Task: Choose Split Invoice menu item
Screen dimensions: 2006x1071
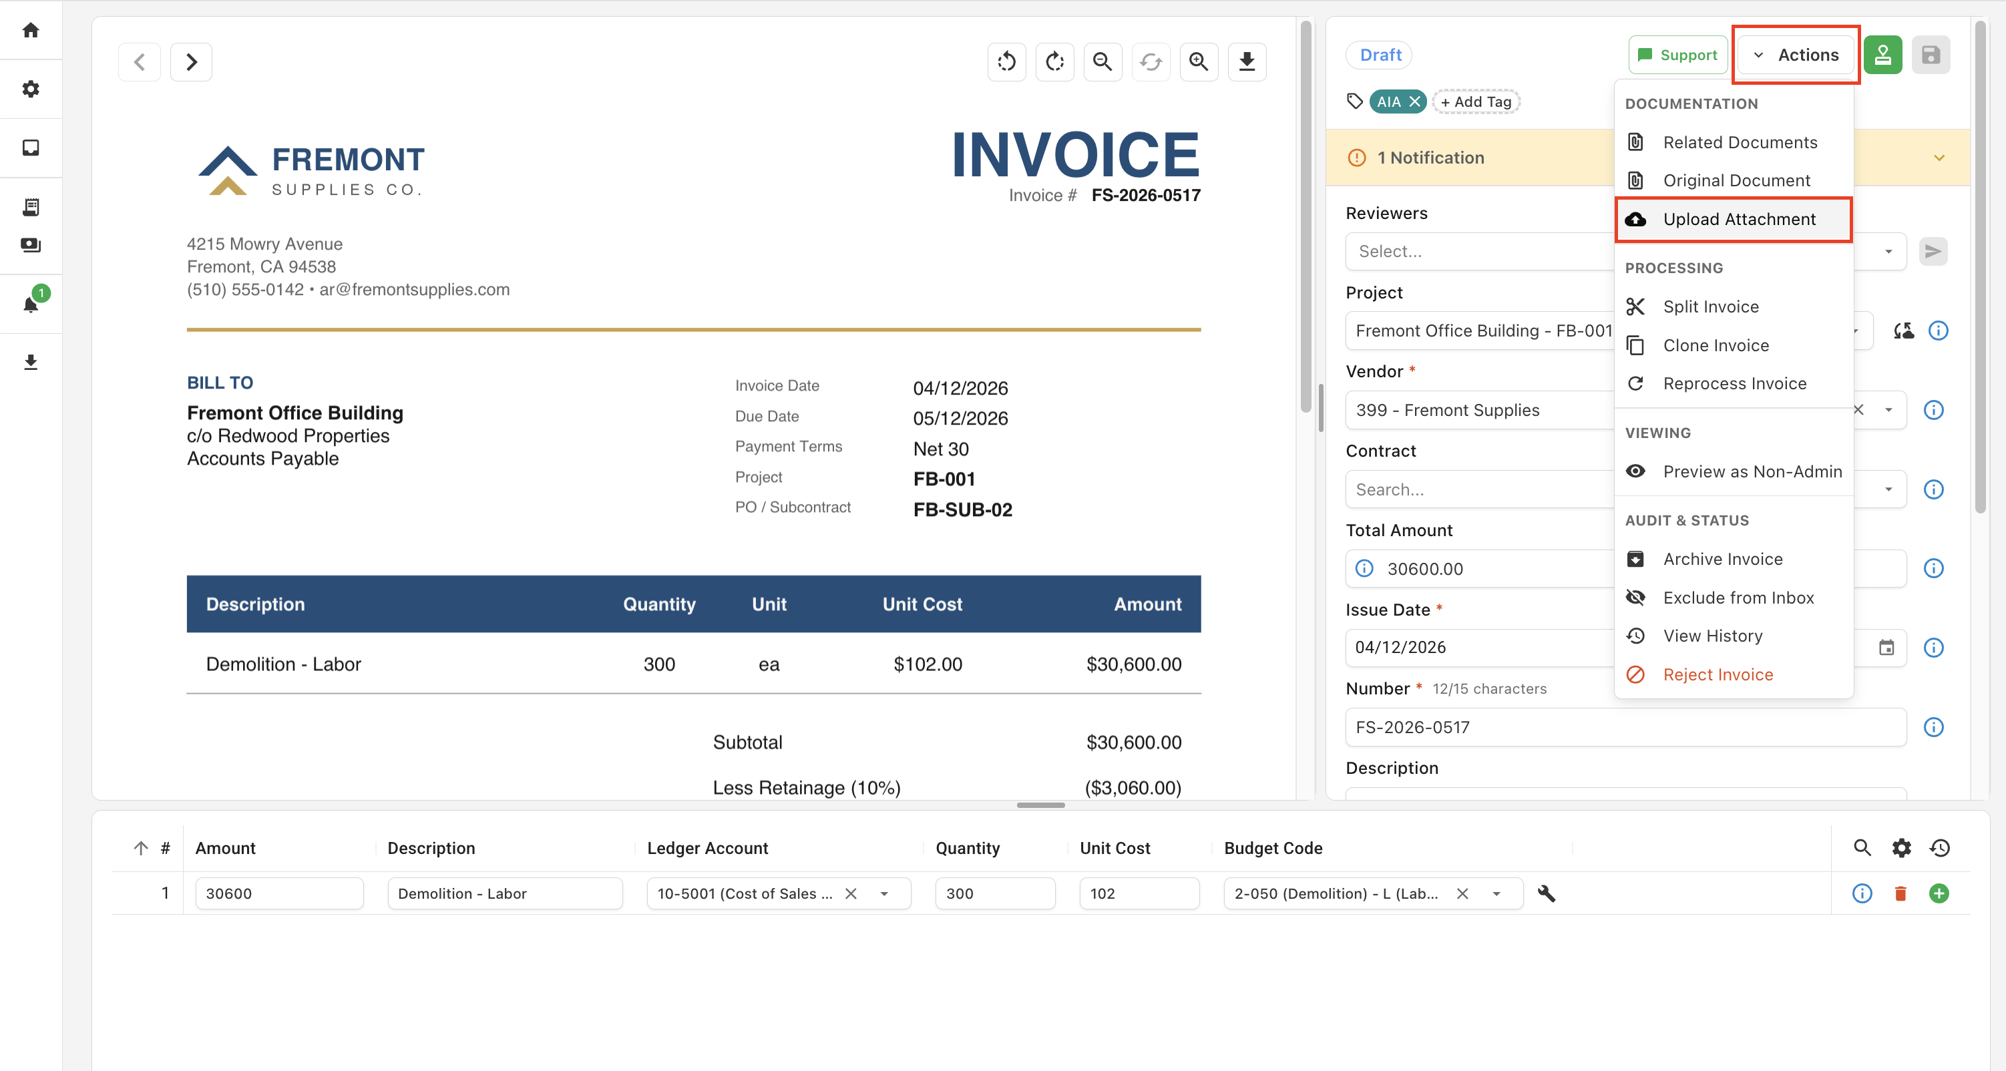Action: point(1734,306)
